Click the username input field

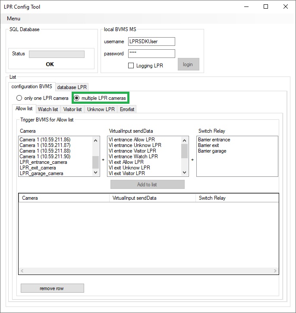pos(151,42)
